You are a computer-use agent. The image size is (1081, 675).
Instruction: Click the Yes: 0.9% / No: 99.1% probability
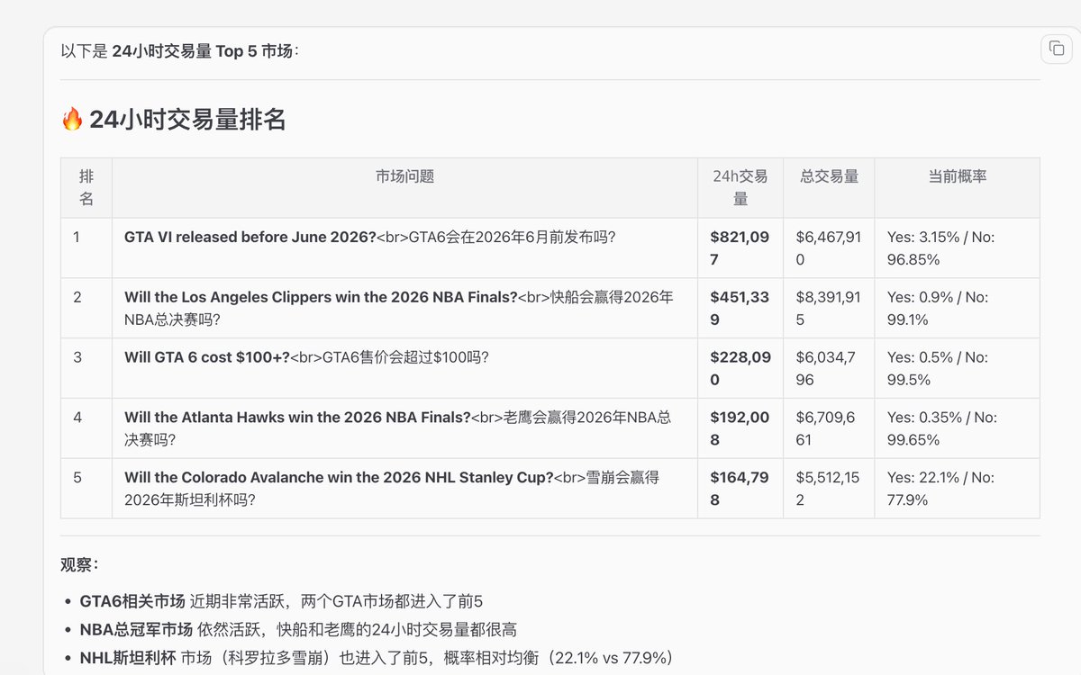(x=938, y=308)
